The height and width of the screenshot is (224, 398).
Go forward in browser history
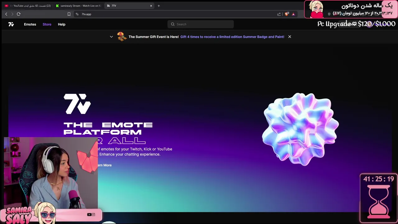[x=12, y=14]
